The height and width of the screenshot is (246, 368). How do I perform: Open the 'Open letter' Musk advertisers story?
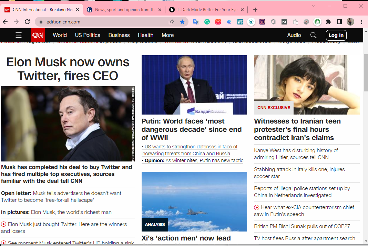coord(61,197)
